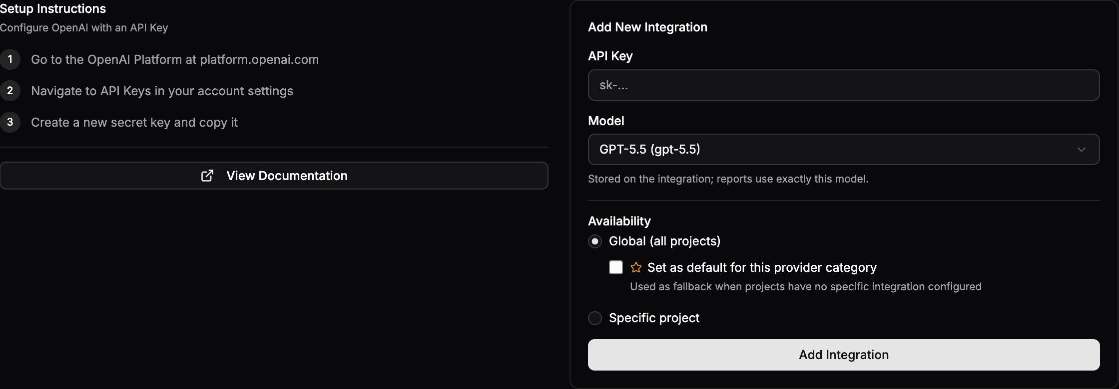1119x389 pixels.
Task: Click step 'Create a new secret key and copy it'
Action: pyautogui.click(x=134, y=123)
